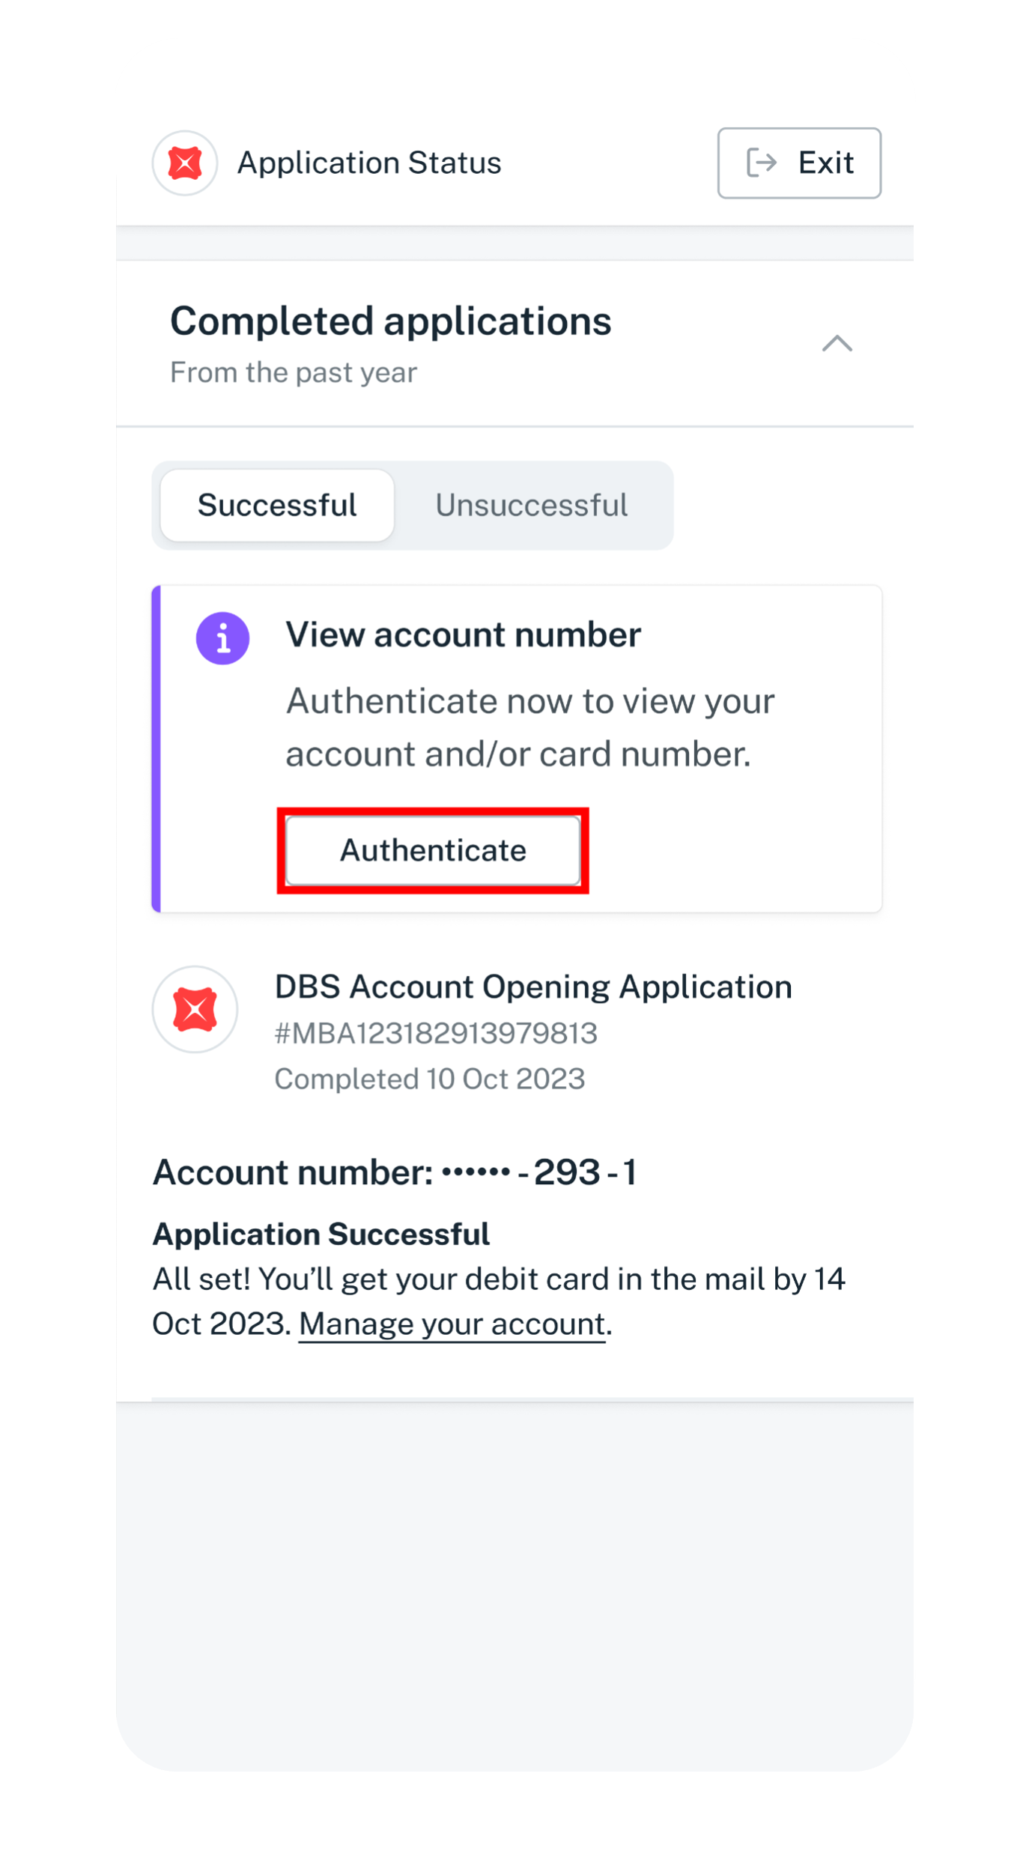
Task: Click the Application Status title
Action: [x=369, y=163]
